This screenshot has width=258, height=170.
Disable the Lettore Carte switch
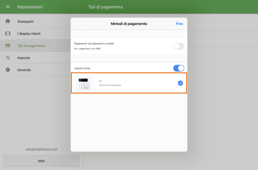179,68
